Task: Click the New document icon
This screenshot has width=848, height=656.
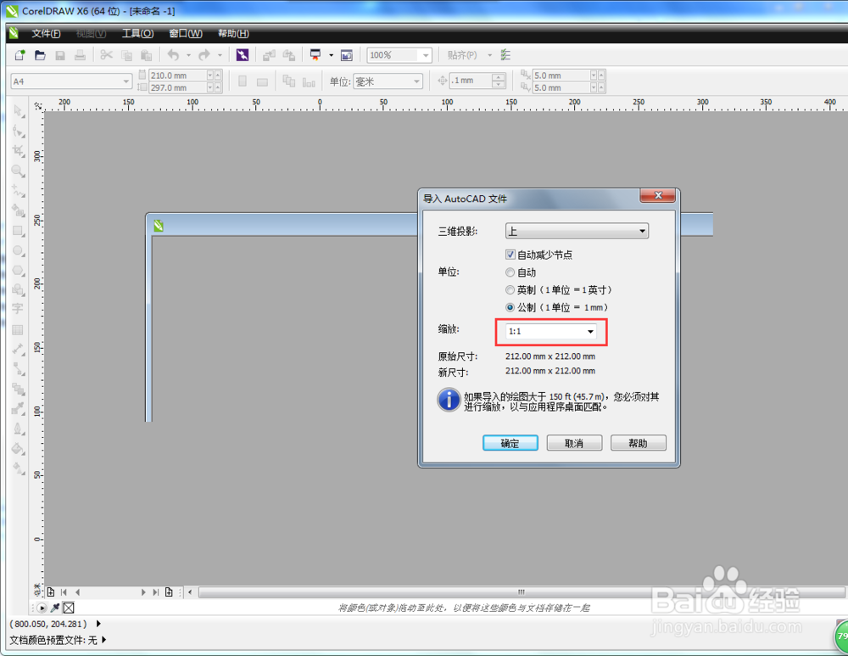Action: [20, 55]
